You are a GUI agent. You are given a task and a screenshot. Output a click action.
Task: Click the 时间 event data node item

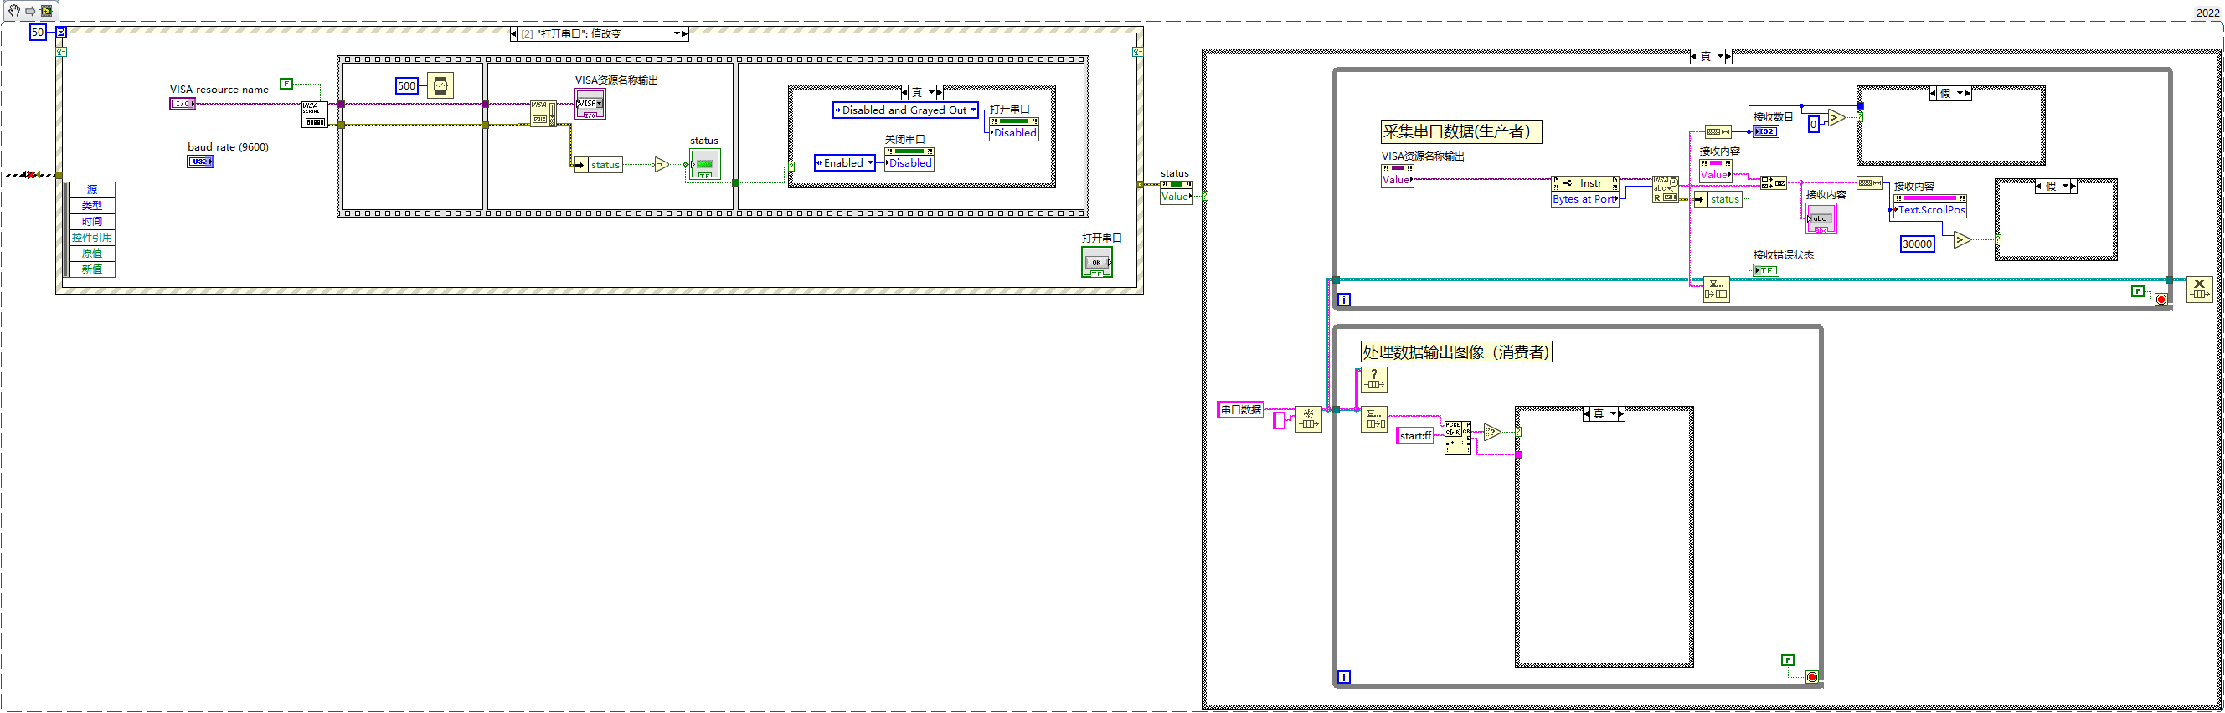click(x=91, y=222)
